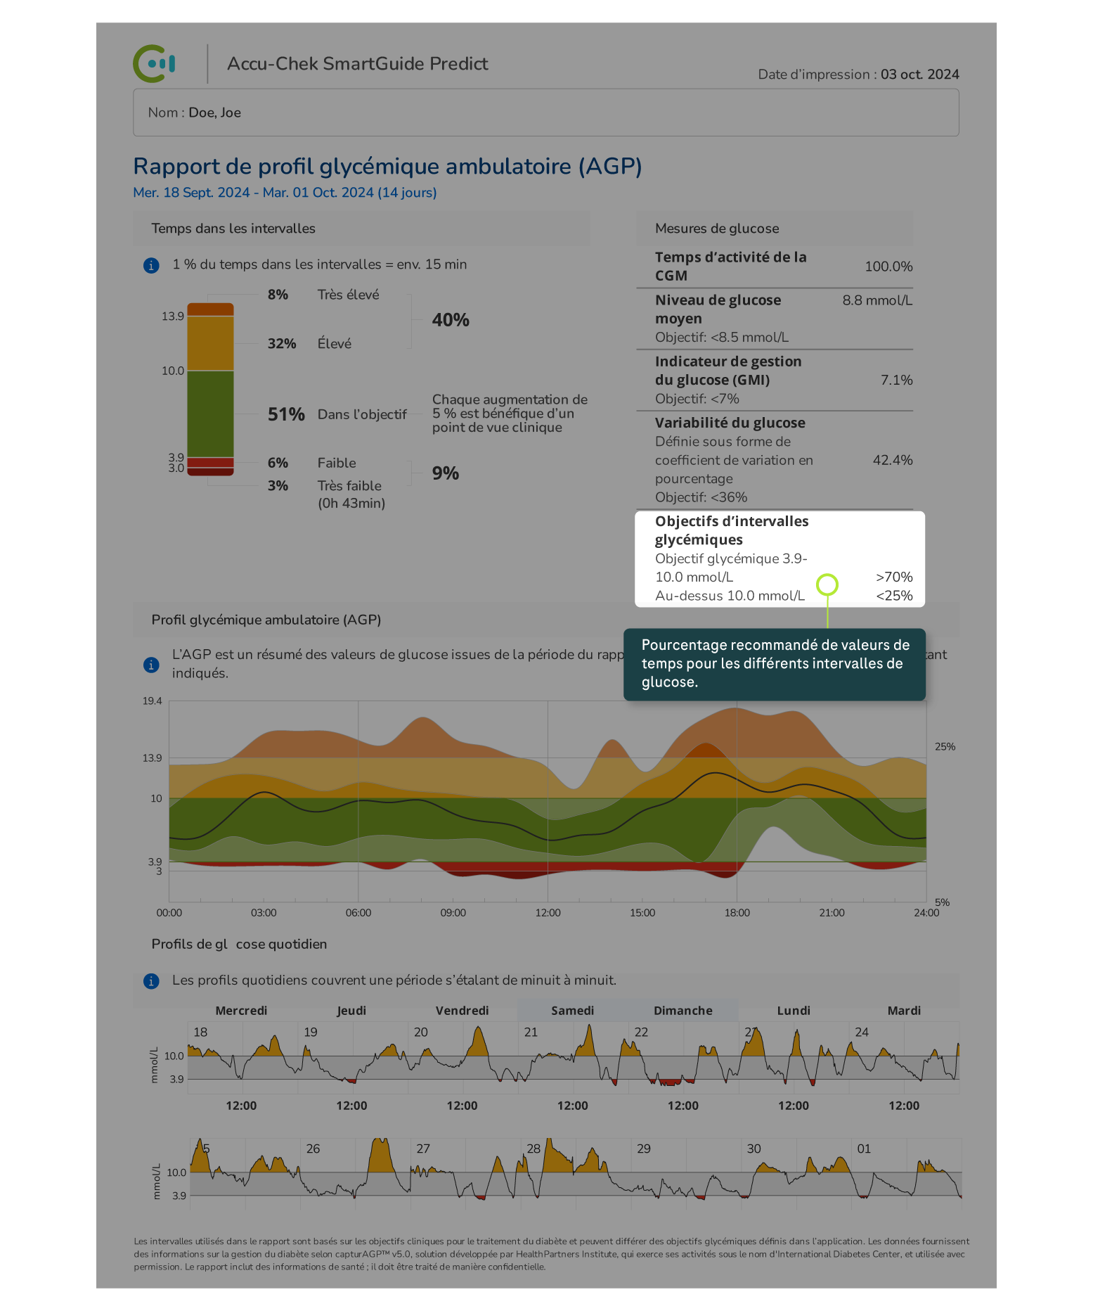Click the '9%' combined low value
The image size is (1093, 1311).
click(446, 473)
